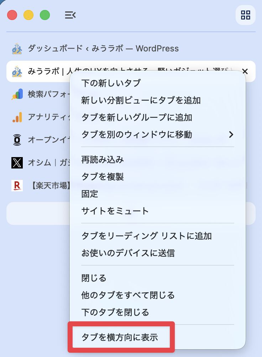Duplicate tab with タブを複製
Image resolution: width=262 pixels, height=357 pixels.
(x=103, y=177)
